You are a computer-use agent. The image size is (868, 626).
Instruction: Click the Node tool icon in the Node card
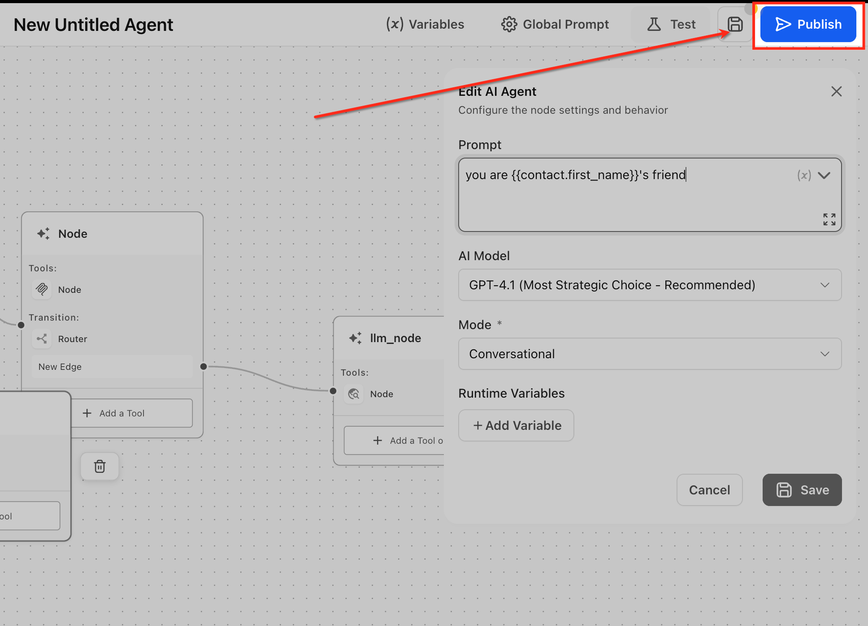click(42, 289)
